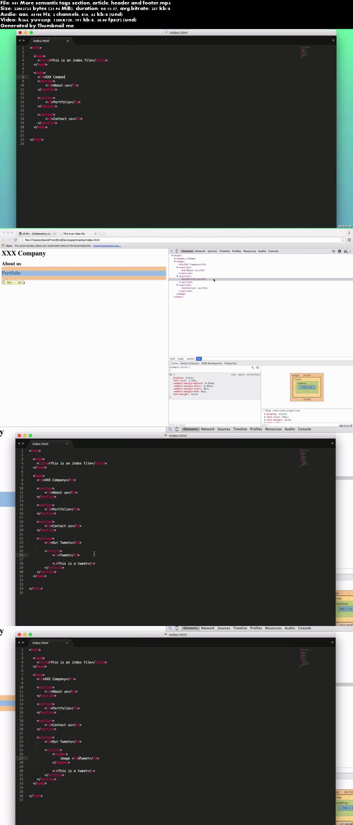Select the Properties sidebar tab
The image size is (353, 825).
click(231, 363)
